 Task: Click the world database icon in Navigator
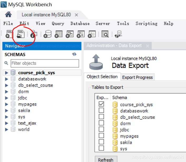[x=13, y=129]
